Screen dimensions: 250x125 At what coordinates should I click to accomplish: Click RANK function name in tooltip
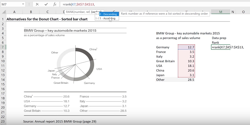tap(71, 12)
